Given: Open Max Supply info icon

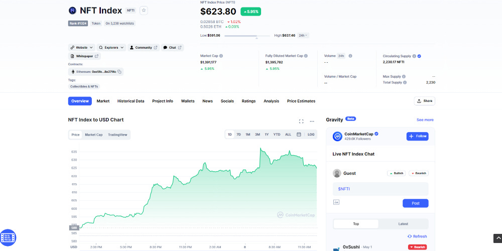Looking at the screenshot, I should 404,76.
